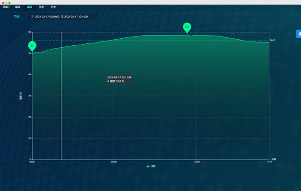Switch to the 压差 tab
Image resolution: width=301 pixels, height=191 pixels.
tap(41, 7)
